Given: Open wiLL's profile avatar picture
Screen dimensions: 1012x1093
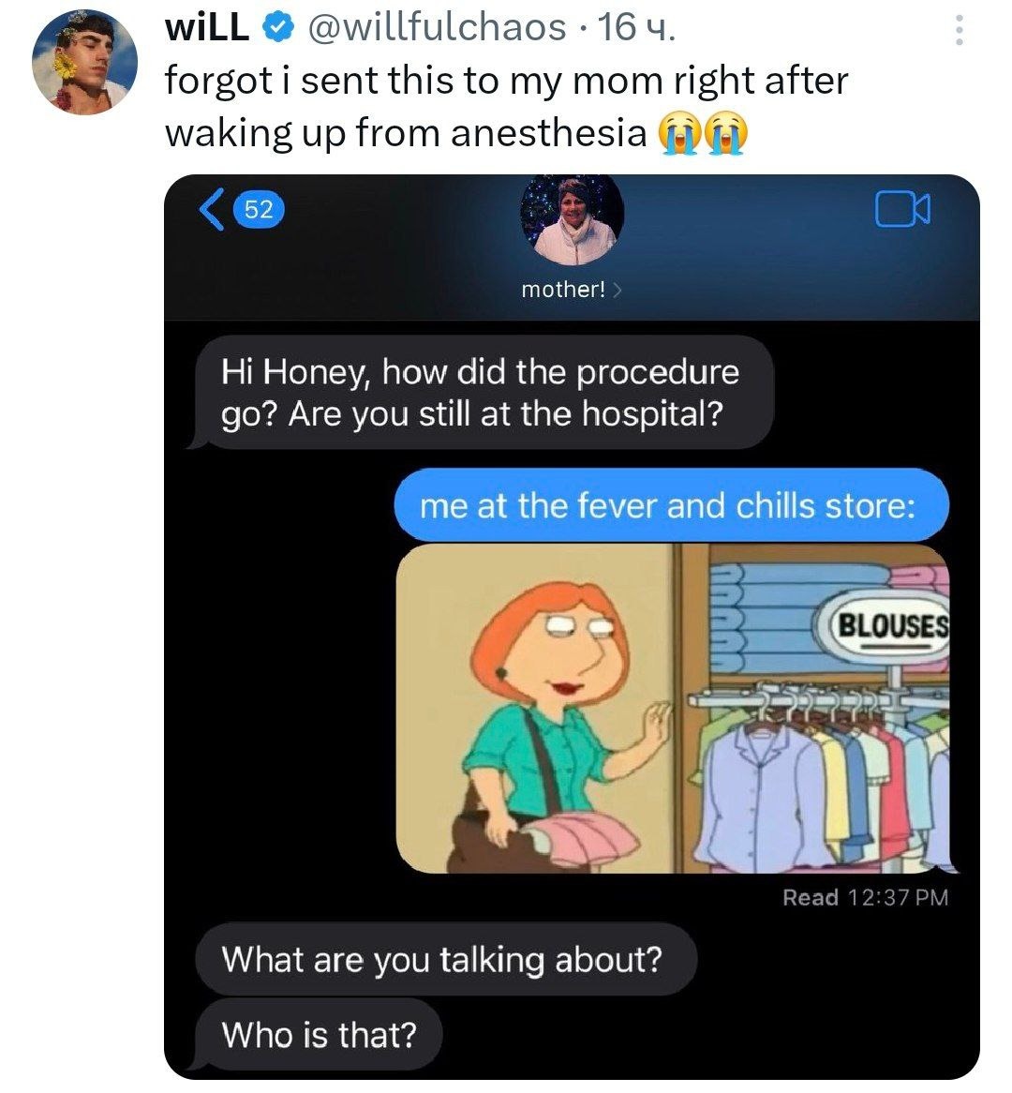Looking at the screenshot, I should pyautogui.click(x=84, y=63).
